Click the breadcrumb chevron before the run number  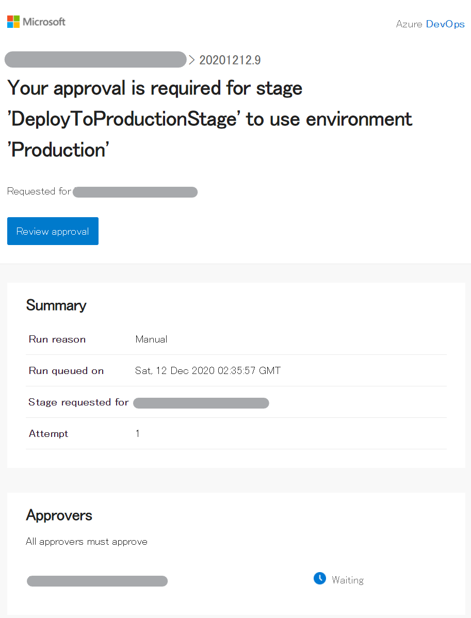tap(192, 60)
